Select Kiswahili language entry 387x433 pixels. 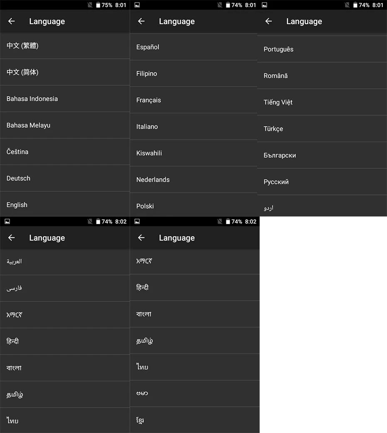point(193,153)
